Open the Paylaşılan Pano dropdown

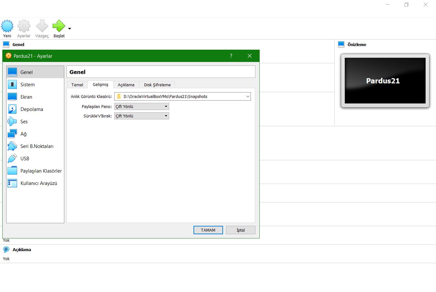pyautogui.click(x=142, y=106)
